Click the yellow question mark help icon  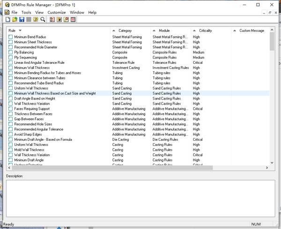pos(36,20)
